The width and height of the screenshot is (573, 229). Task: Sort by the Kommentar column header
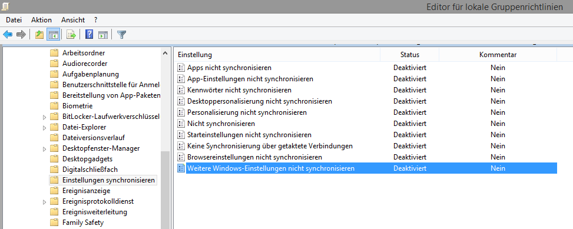tap(498, 55)
